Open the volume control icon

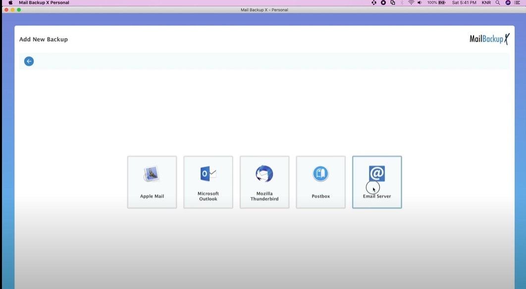[x=420, y=2]
